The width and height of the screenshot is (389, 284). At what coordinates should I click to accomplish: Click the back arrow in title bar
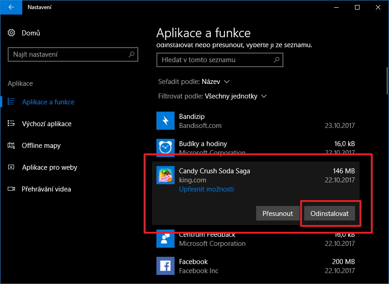(x=11, y=7)
